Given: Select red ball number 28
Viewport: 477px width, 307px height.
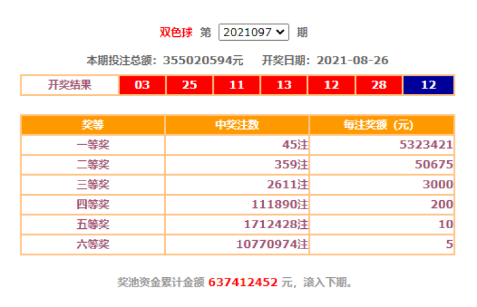Looking at the screenshot, I should 379,85.
